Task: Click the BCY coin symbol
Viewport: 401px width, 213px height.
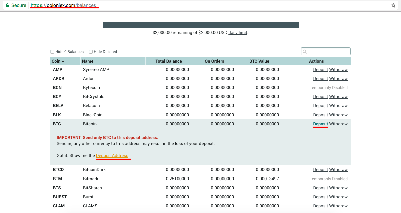Action: click(57, 97)
